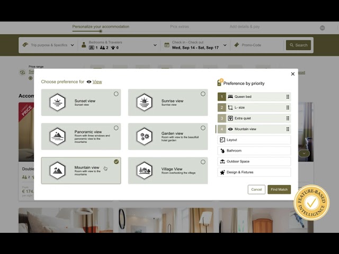339x254 pixels.
Task: Click the Feature-Based Intelligence gold badge
Action: (311, 202)
